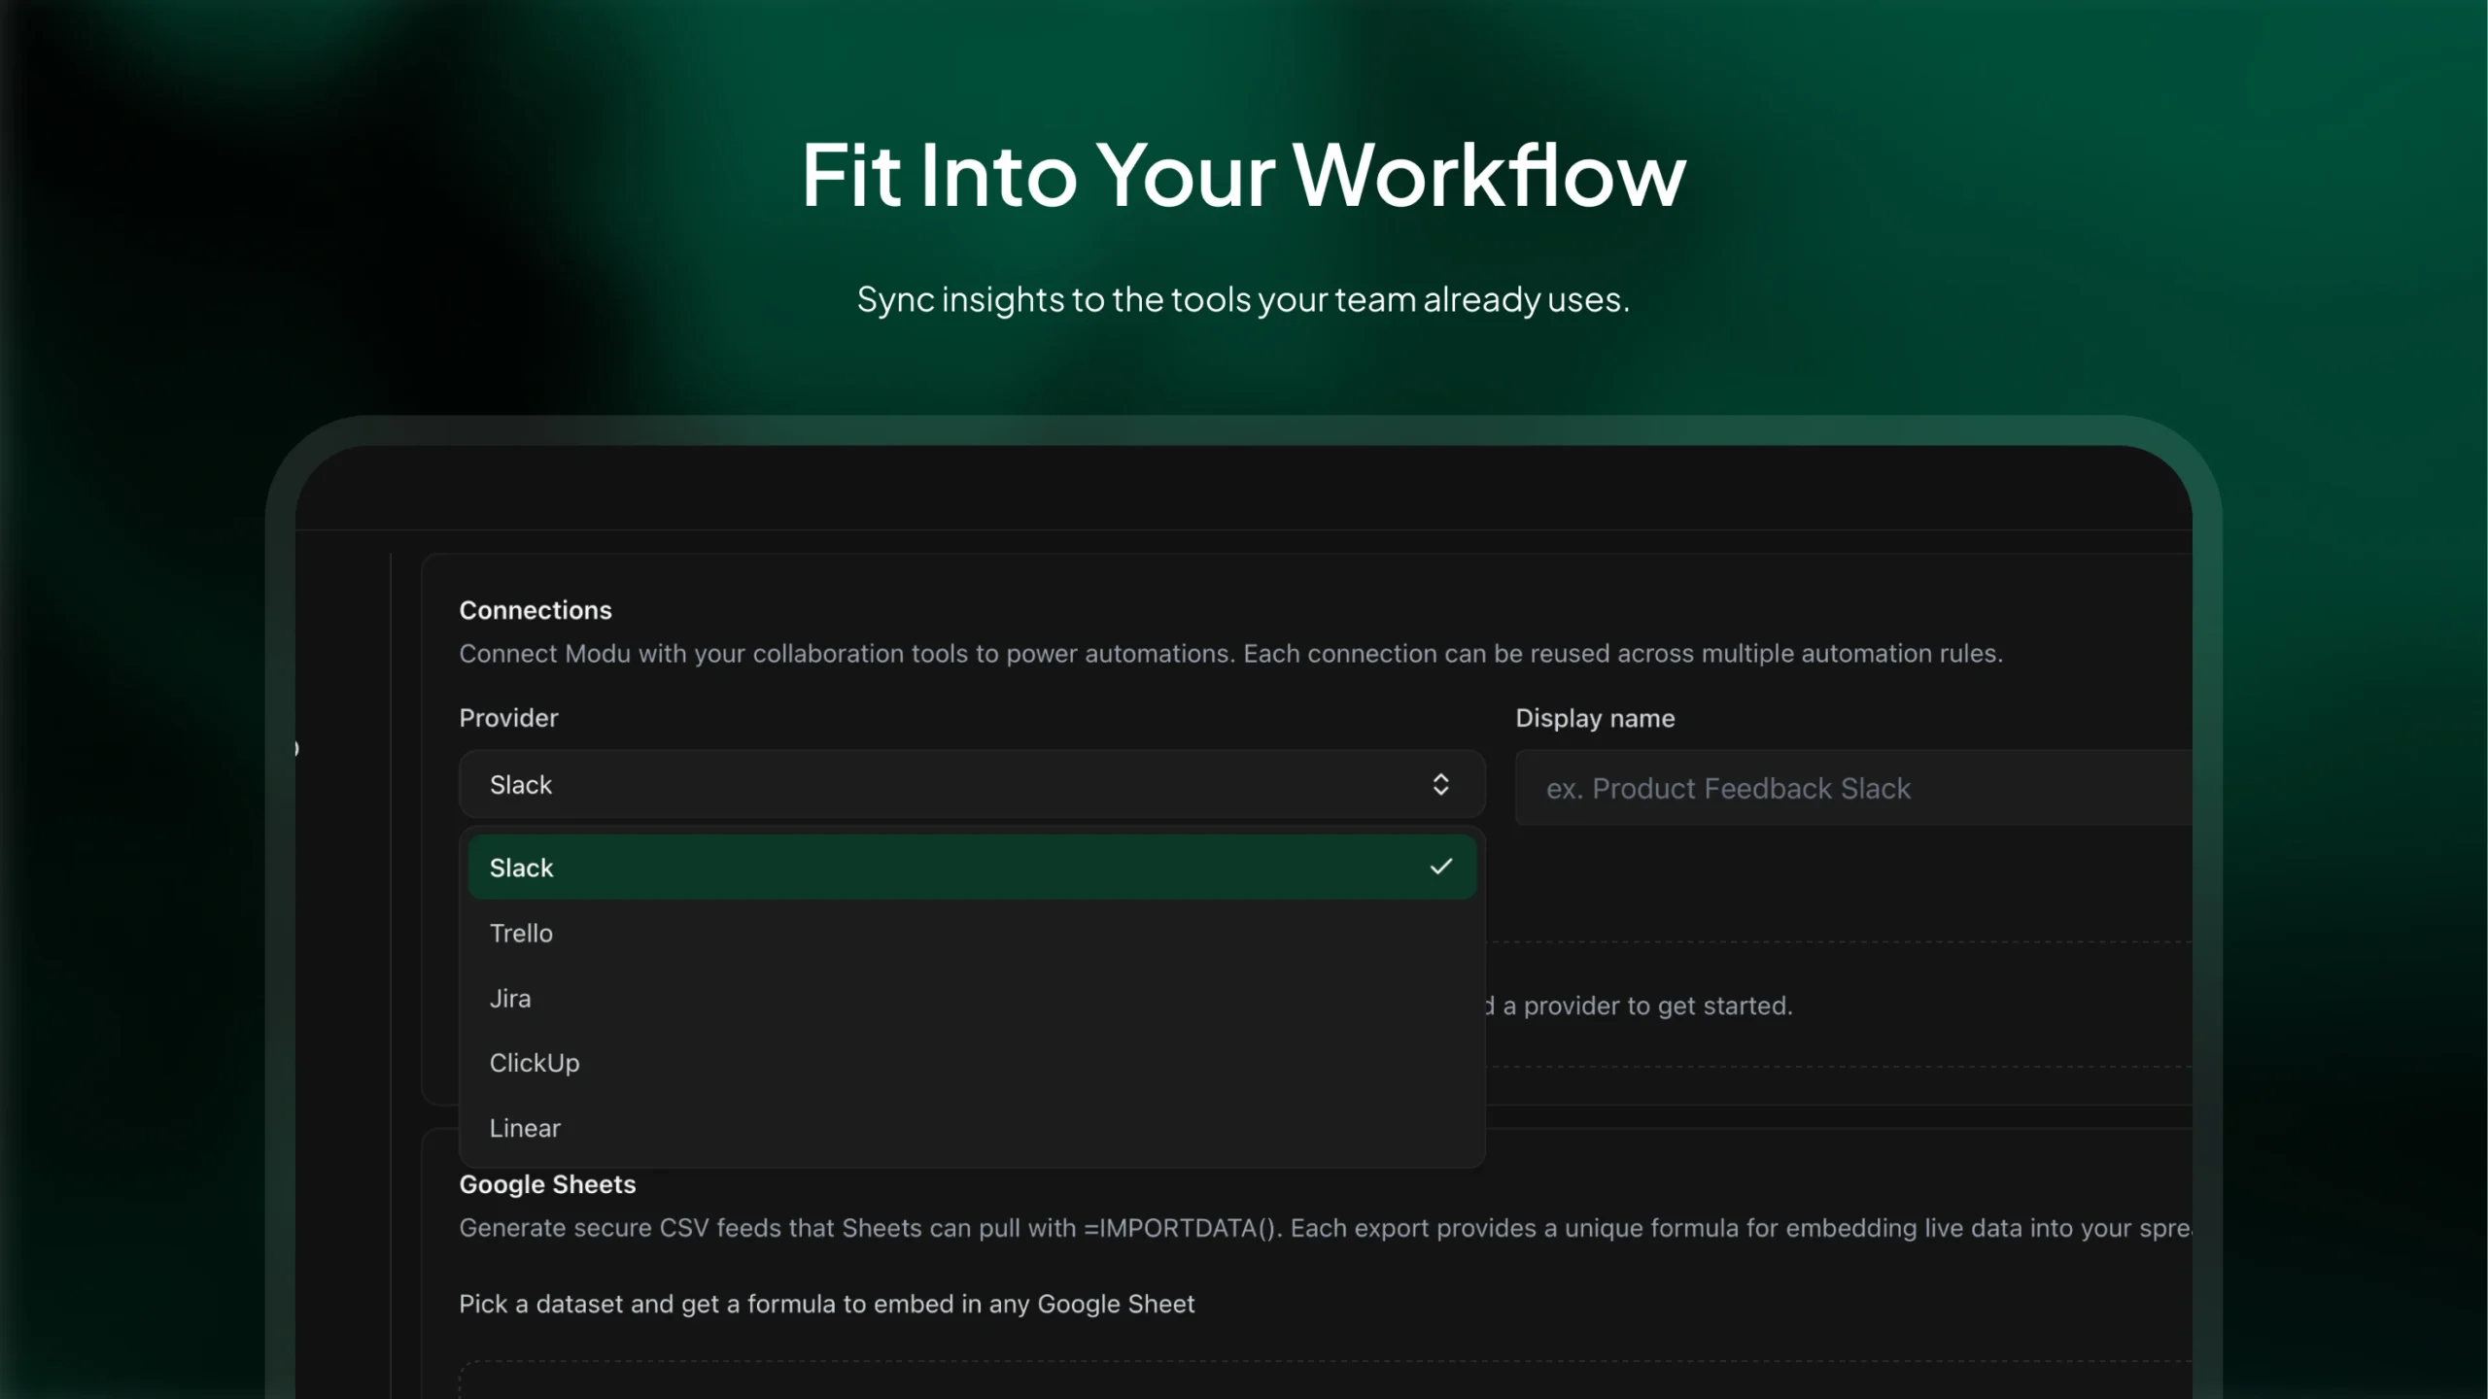This screenshot has width=2488, height=1399.
Task: Select Trello from the provider list
Action: [522, 933]
